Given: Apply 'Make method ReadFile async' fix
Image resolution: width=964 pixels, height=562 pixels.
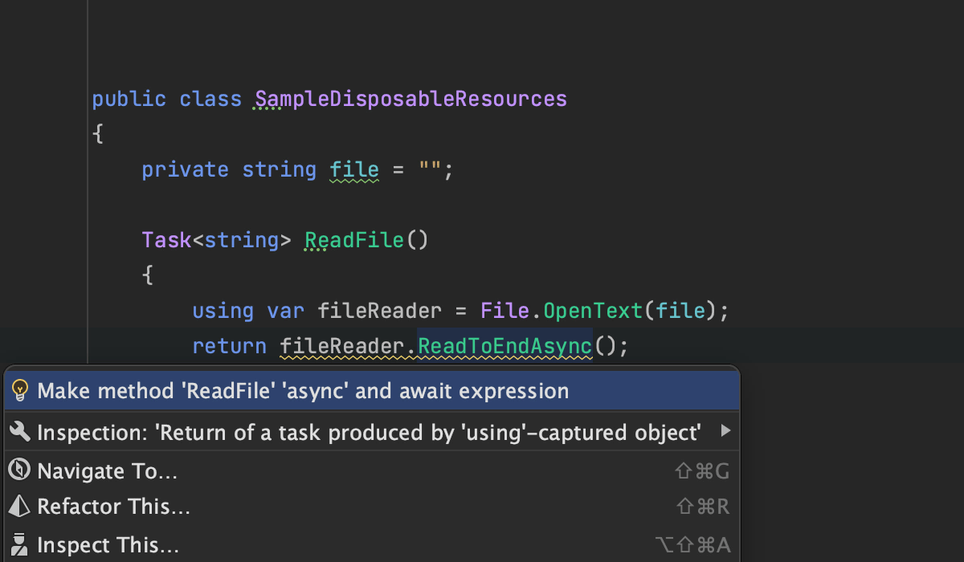Looking at the screenshot, I should point(303,391).
